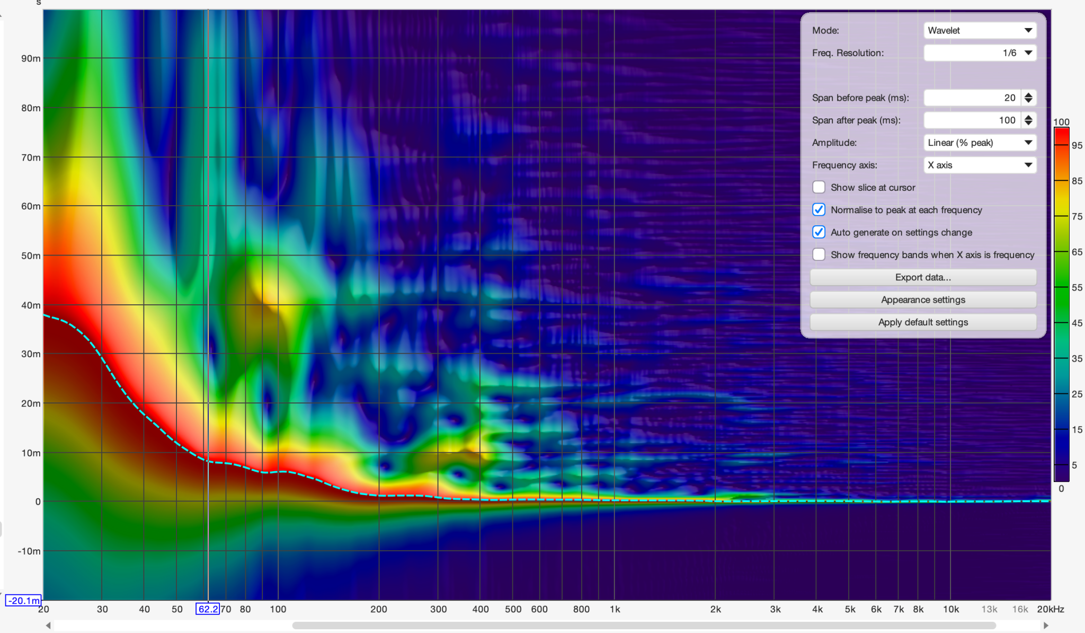1085x633 pixels.
Task: Disable Normalise to peak at each frequency
Action: coord(819,209)
